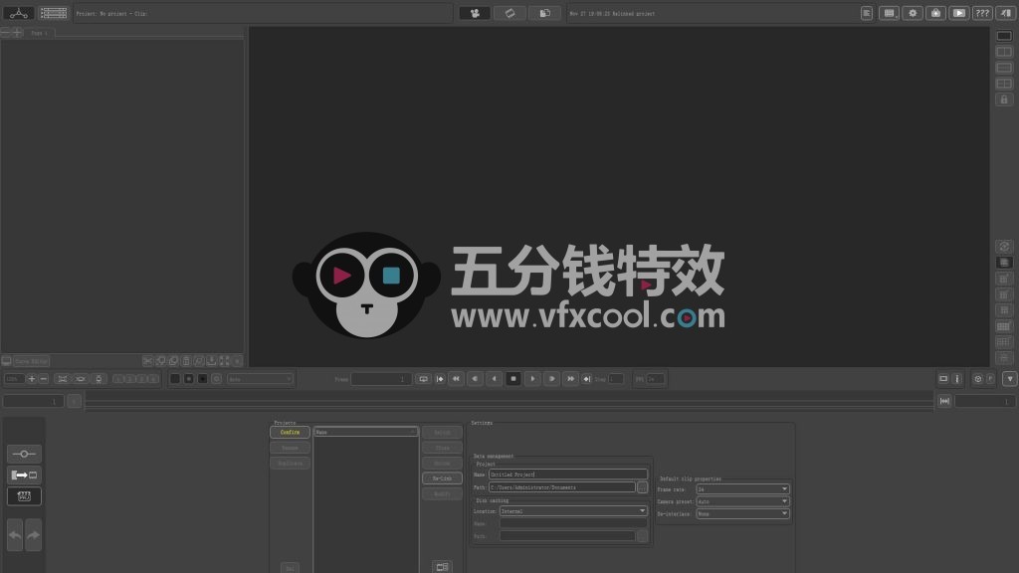The image size is (1019, 573).
Task: Expand the down-triangle menu at toolbar end
Action: tap(1009, 379)
